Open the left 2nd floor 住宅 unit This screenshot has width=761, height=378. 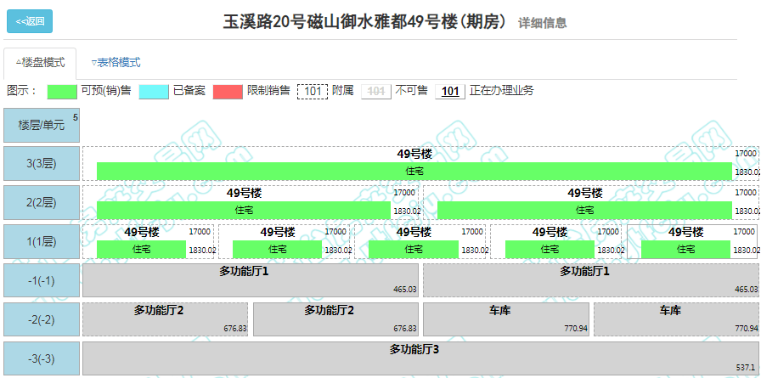[244, 210]
